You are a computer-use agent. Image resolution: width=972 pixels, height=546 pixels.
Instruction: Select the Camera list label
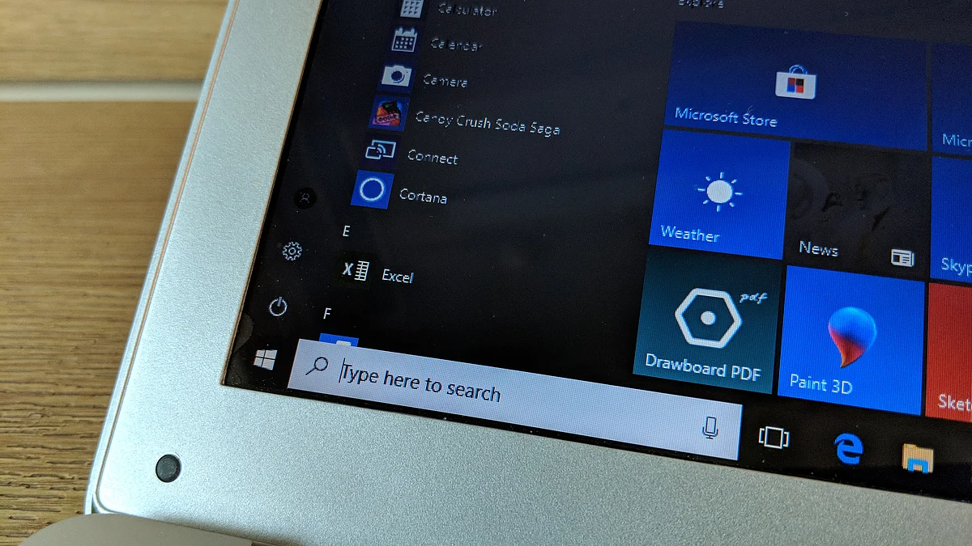click(445, 80)
